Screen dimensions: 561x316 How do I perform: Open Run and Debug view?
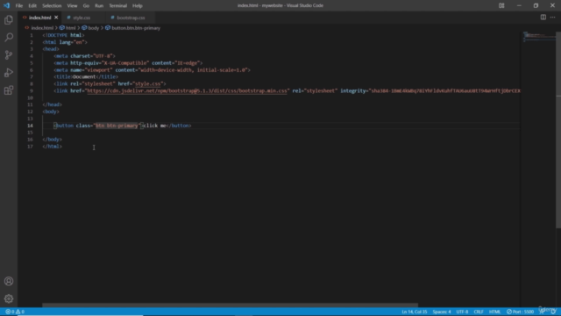pos(9,72)
